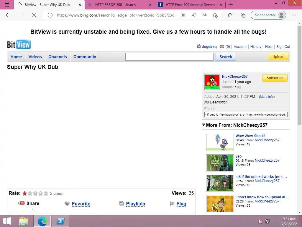Viewport: 302px width, 227px height.
Task: Open I don't know how to upload thumbnail
Action: click(220, 204)
